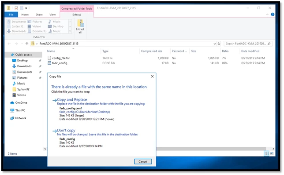
Task: Select Network in the navigation pane
Action: (20, 118)
